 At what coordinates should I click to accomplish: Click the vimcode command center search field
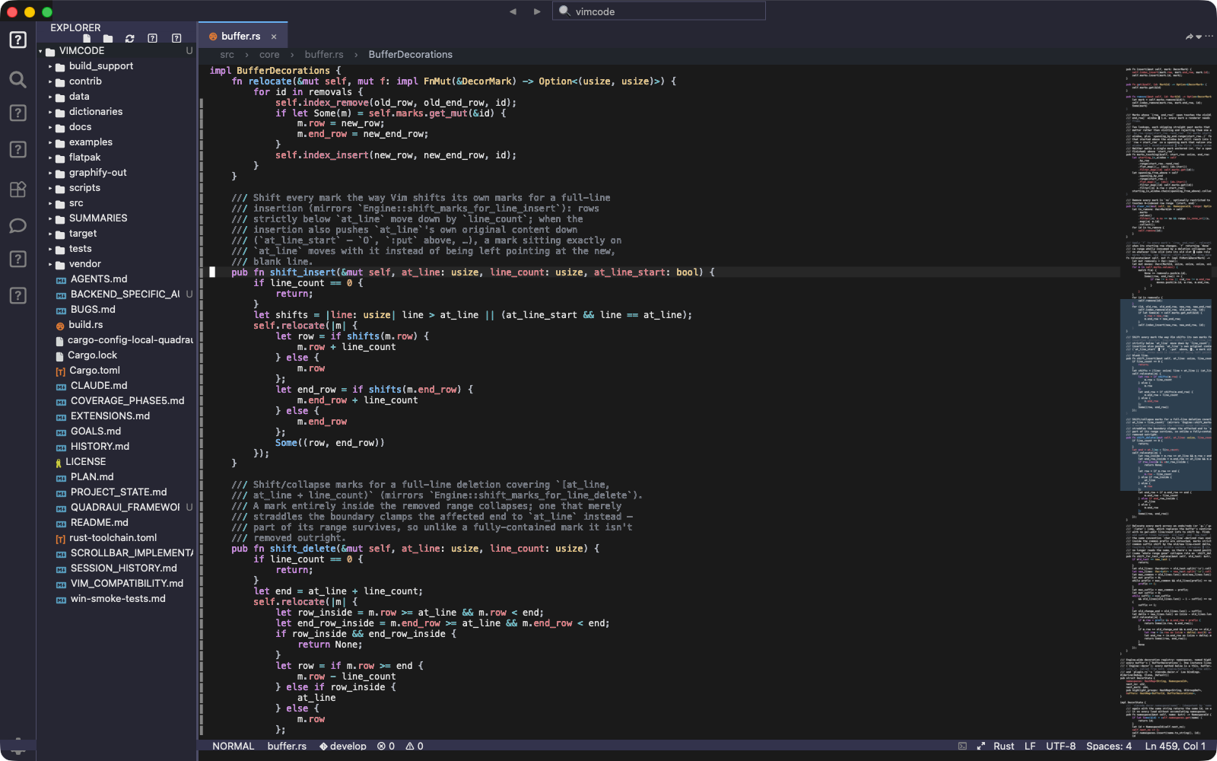click(659, 11)
